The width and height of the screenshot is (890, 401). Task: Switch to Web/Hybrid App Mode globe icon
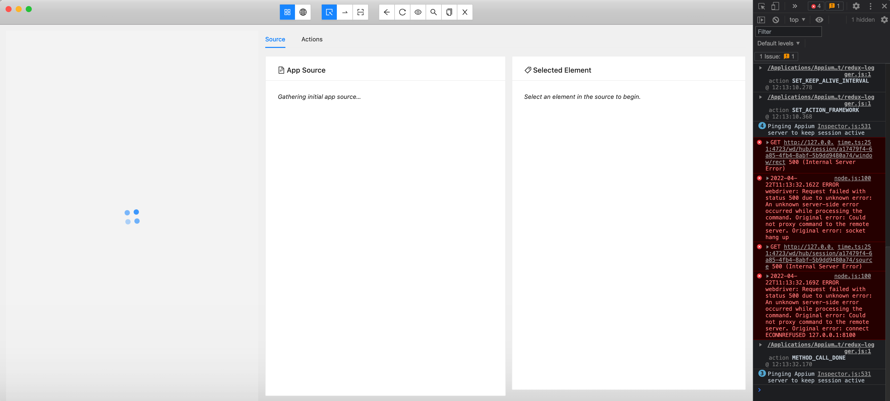point(303,12)
